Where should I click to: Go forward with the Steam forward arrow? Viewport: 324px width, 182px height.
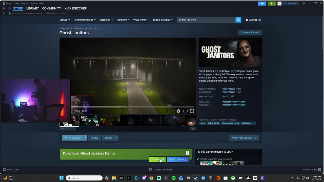click(9, 8)
